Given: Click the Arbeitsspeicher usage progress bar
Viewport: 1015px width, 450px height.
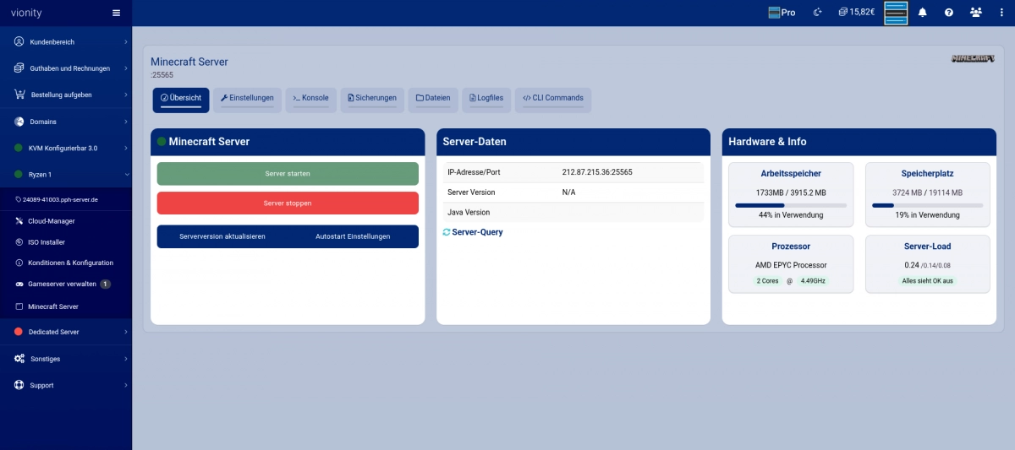Looking at the screenshot, I should (x=791, y=205).
